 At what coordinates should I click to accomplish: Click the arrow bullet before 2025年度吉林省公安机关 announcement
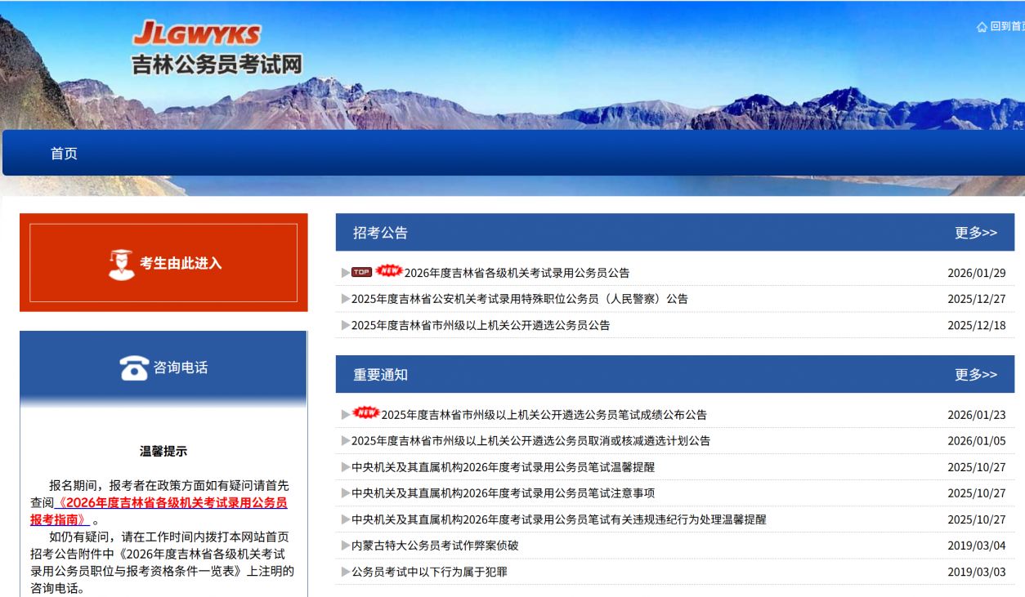[346, 299]
